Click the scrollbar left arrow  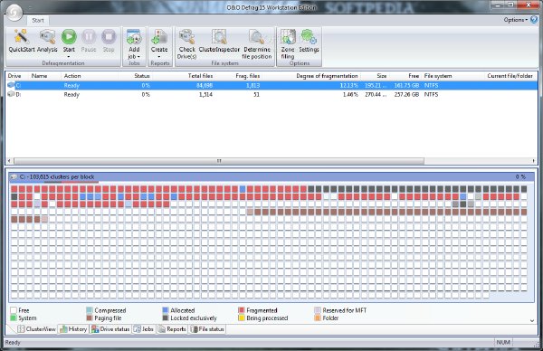(x=9, y=161)
